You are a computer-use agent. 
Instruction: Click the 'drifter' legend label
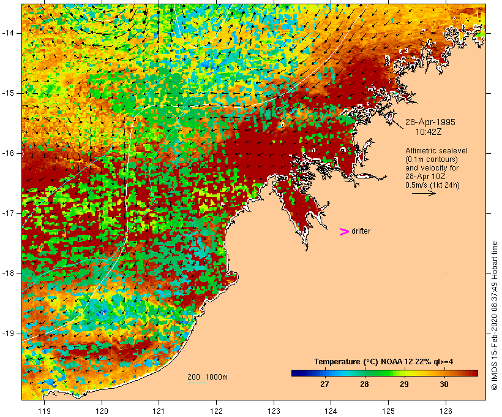tap(361, 231)
